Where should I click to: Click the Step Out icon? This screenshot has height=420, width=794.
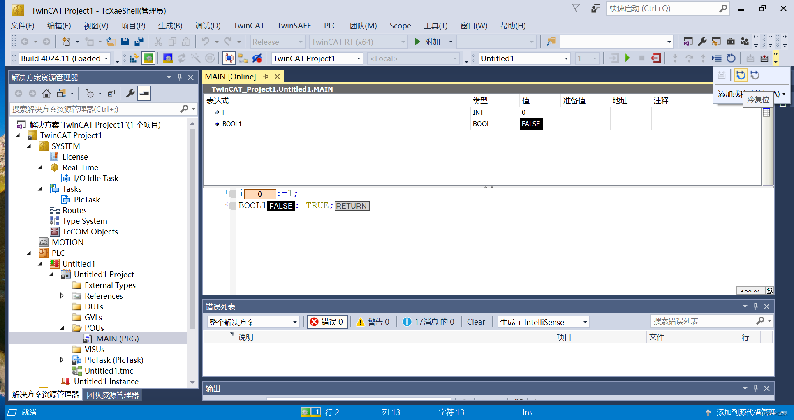click(703, 58)
